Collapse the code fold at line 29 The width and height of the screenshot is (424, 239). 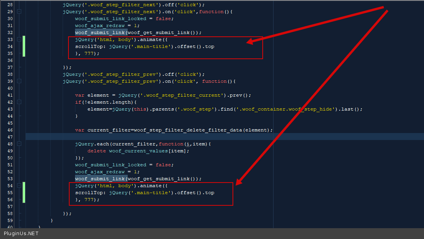19,12
